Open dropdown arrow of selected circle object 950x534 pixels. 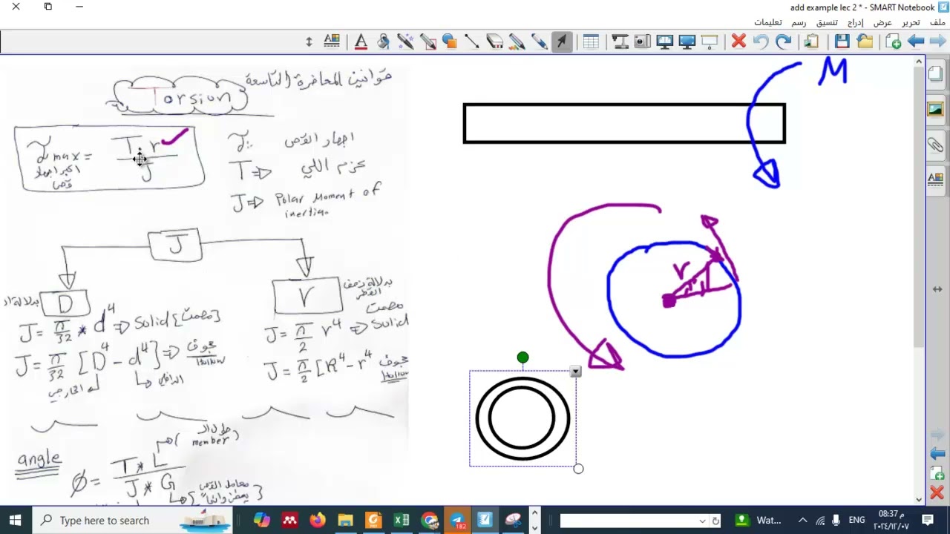pyautogui.click(x=575, y=372)
